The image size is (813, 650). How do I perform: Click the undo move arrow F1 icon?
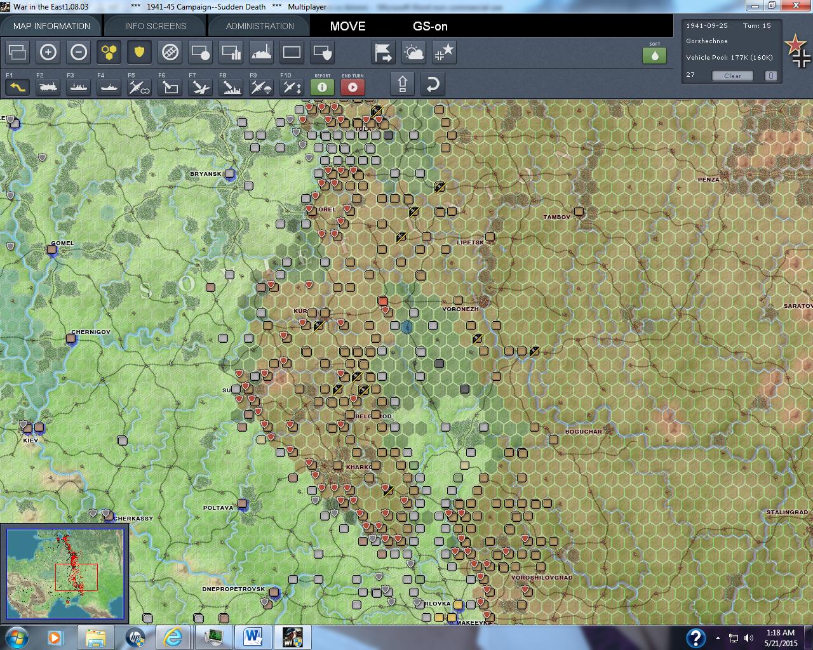click(x=17, y=87)
